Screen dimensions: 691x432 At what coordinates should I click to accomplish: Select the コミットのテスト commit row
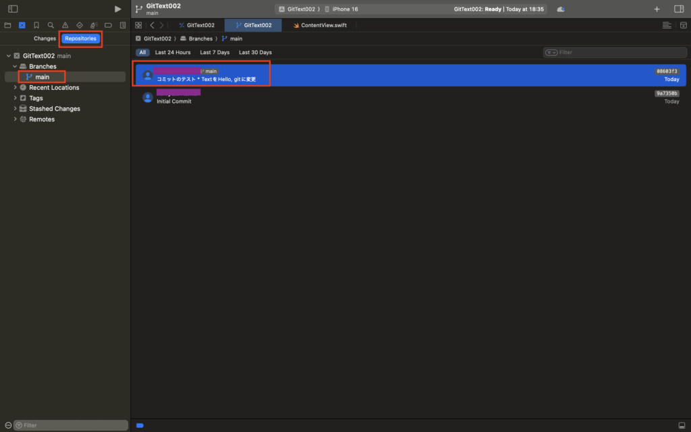tap(411, 76)
